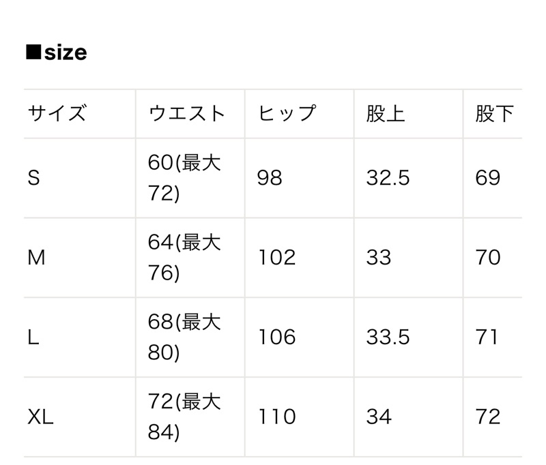Click the 股下 column header
The image size is (546, 465).
point(494,113)
